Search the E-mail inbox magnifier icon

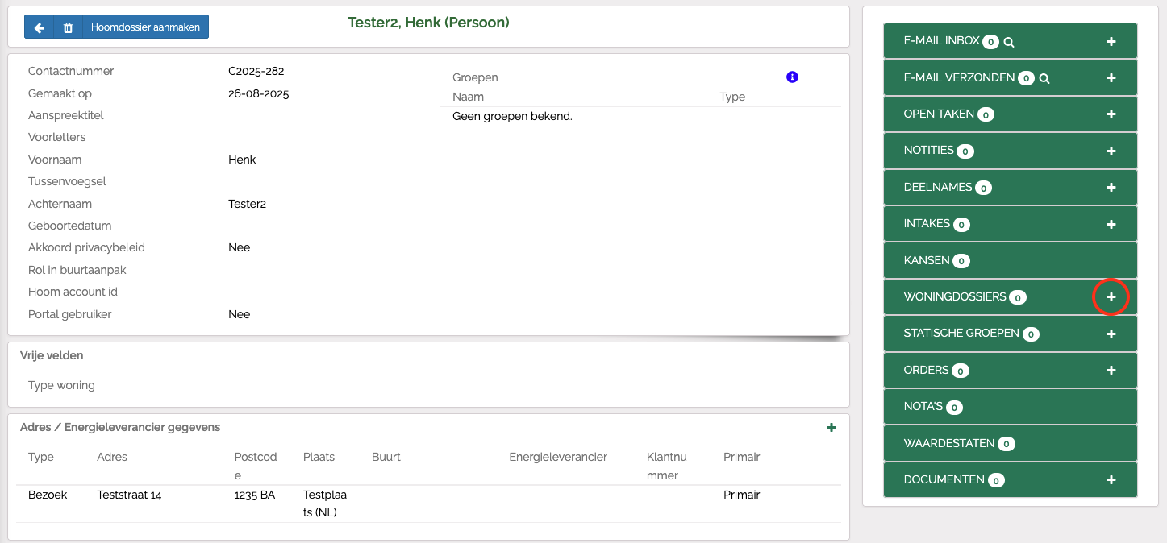tap(1009, 42)
